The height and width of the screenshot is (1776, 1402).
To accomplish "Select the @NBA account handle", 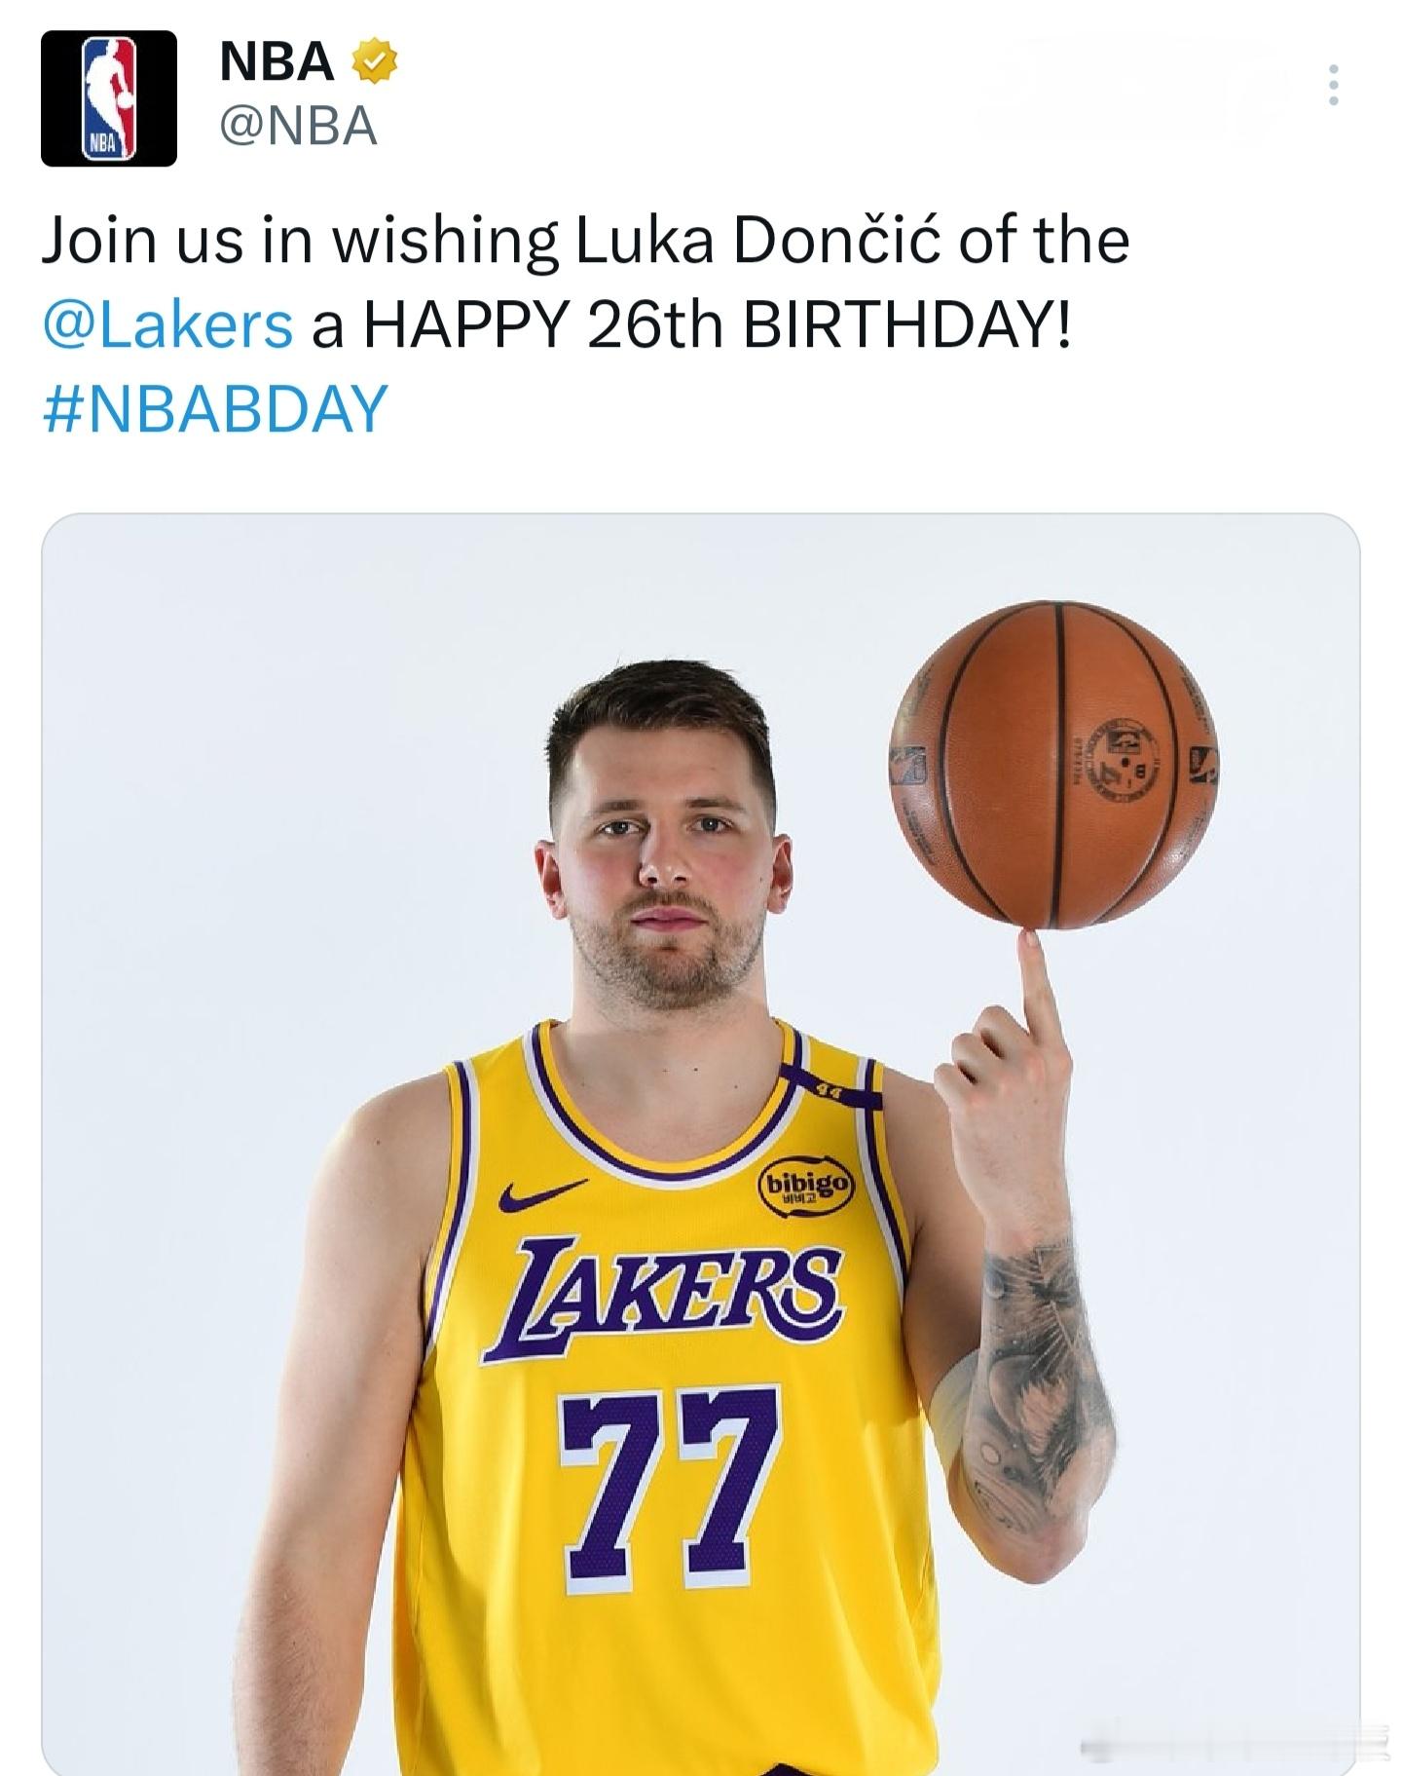I will (x=298, y=127).
